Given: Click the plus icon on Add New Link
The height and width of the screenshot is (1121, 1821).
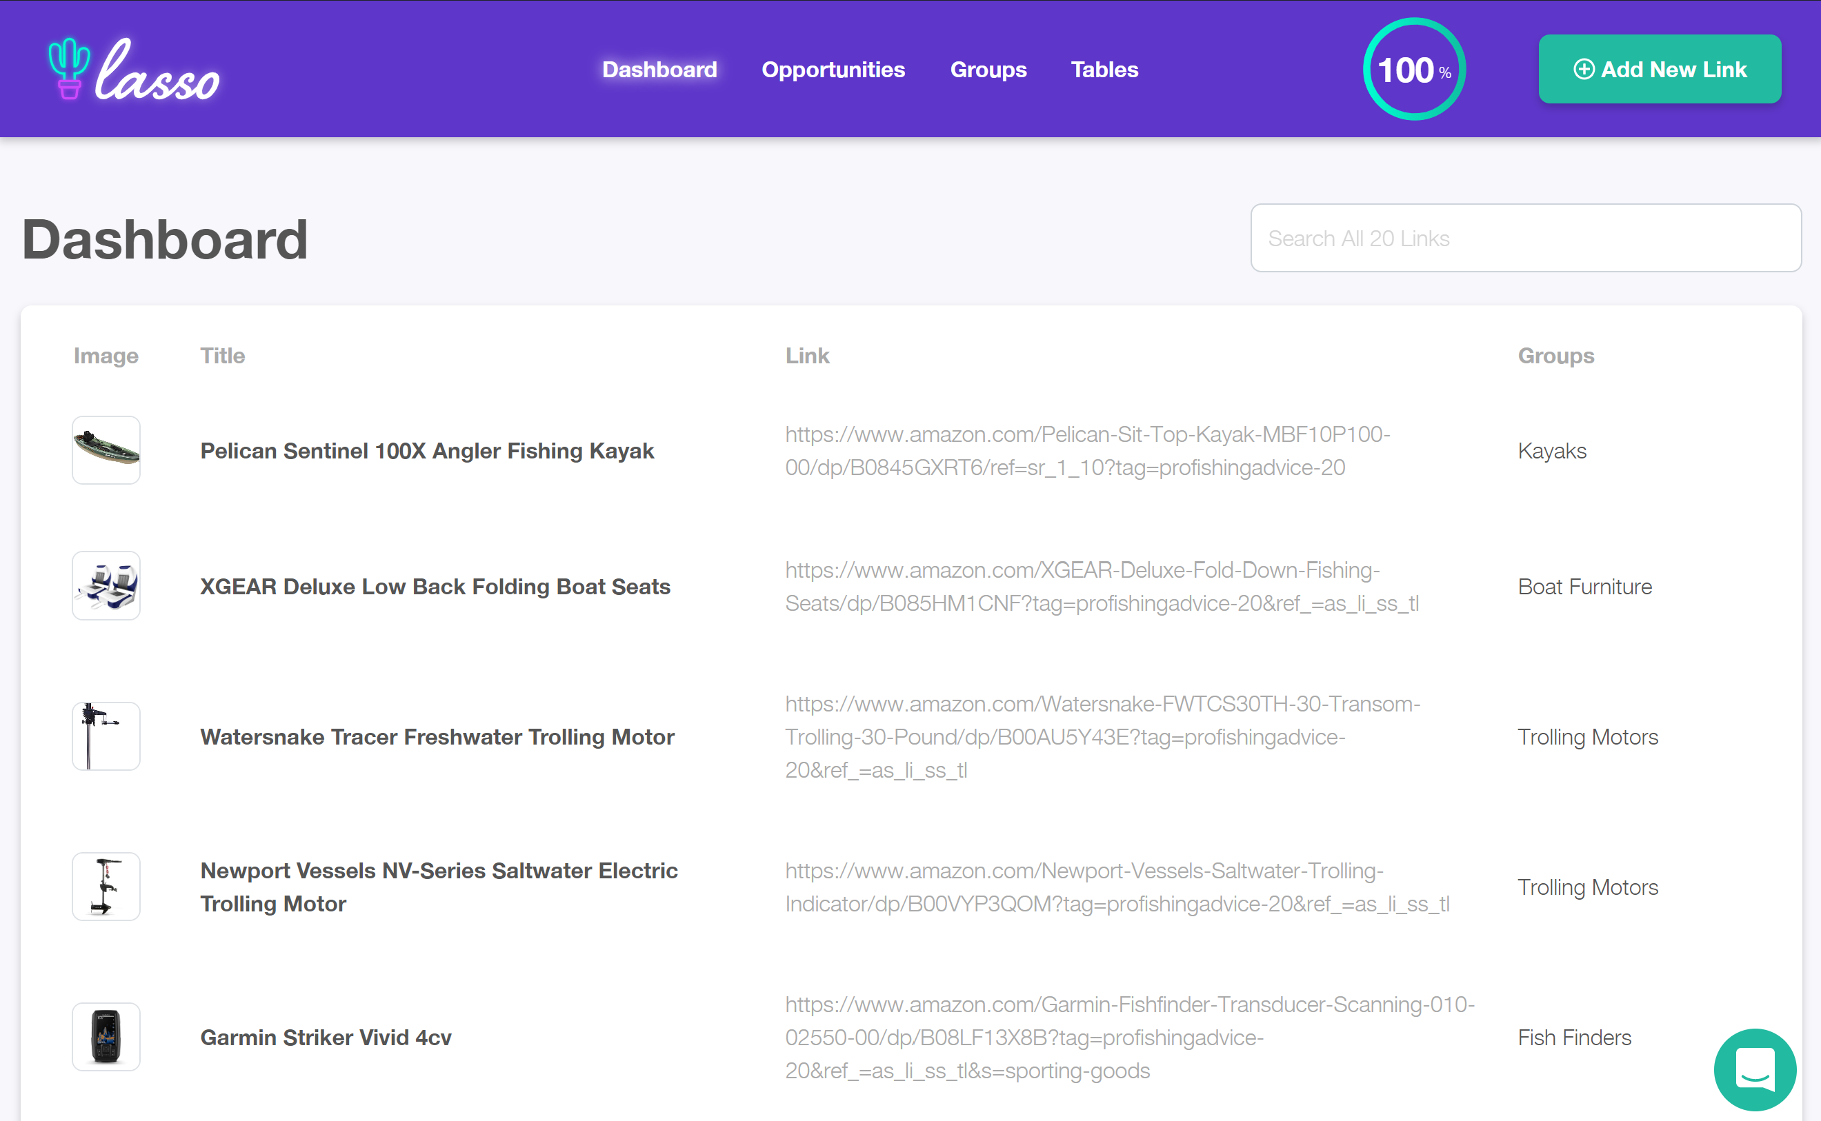Looking at the screenshot, I should [x=1584, y=69].
